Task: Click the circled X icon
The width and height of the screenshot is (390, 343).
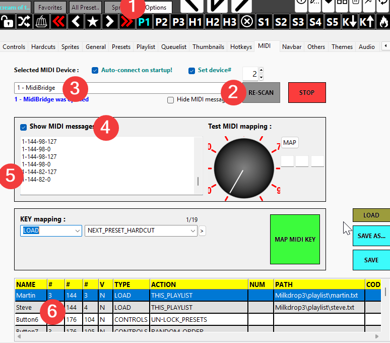Action: [246, 22]
